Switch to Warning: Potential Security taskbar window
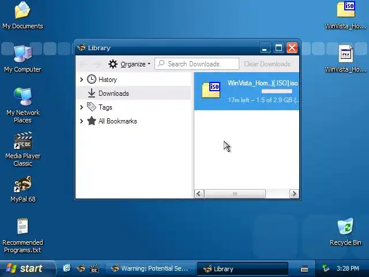Screen dimensions: 369x277 [x=150, y=268]
